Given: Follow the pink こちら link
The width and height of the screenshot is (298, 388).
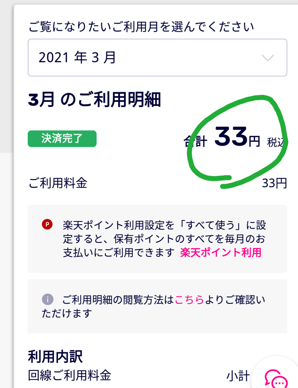Looking at the screenshot, I should (189, 299).
